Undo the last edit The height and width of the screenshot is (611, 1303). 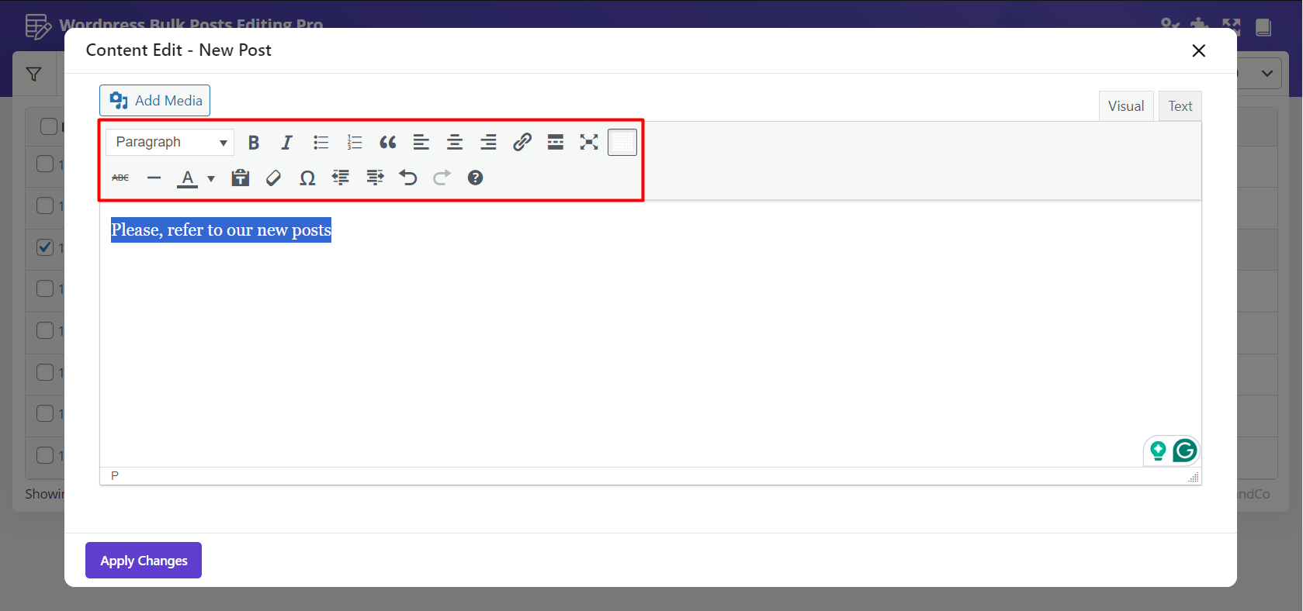tap(408, 178)
